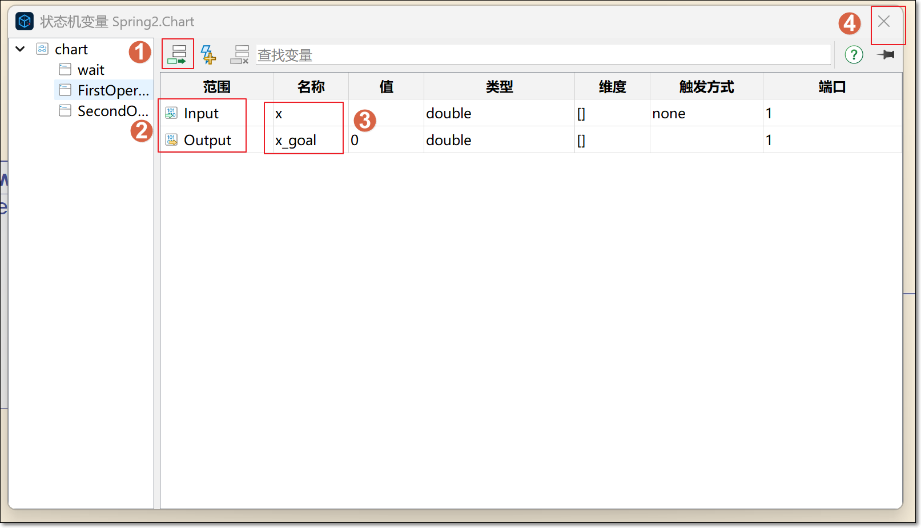This screenshot has height=528, width=921.
Task: Click the double type in x_goal row
Action: click(499, 140)
